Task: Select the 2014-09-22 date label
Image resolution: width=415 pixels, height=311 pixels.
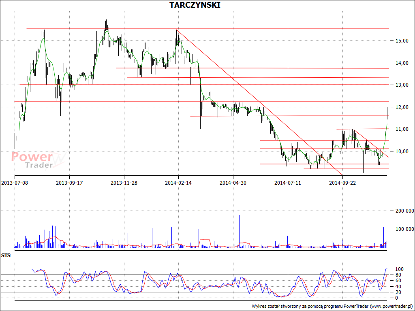Action: [342, 183]
